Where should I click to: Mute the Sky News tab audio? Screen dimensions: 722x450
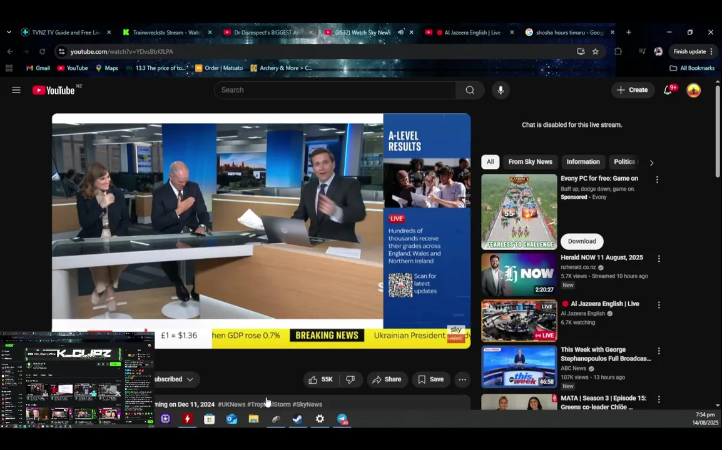pos(400,32)
